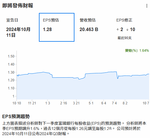
Task: Click the x-axis date 10 7
Action: 146,103
